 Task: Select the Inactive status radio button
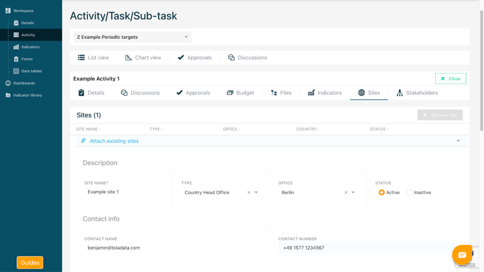pyautogui.click(x=409, y=192)
